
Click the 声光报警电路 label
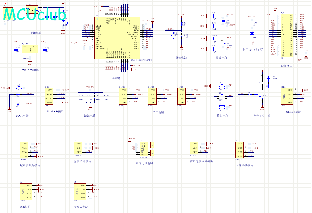pos(262,116)
